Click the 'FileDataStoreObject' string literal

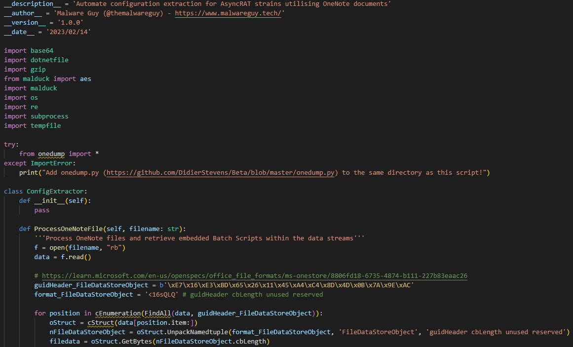(x=379, y=332)
